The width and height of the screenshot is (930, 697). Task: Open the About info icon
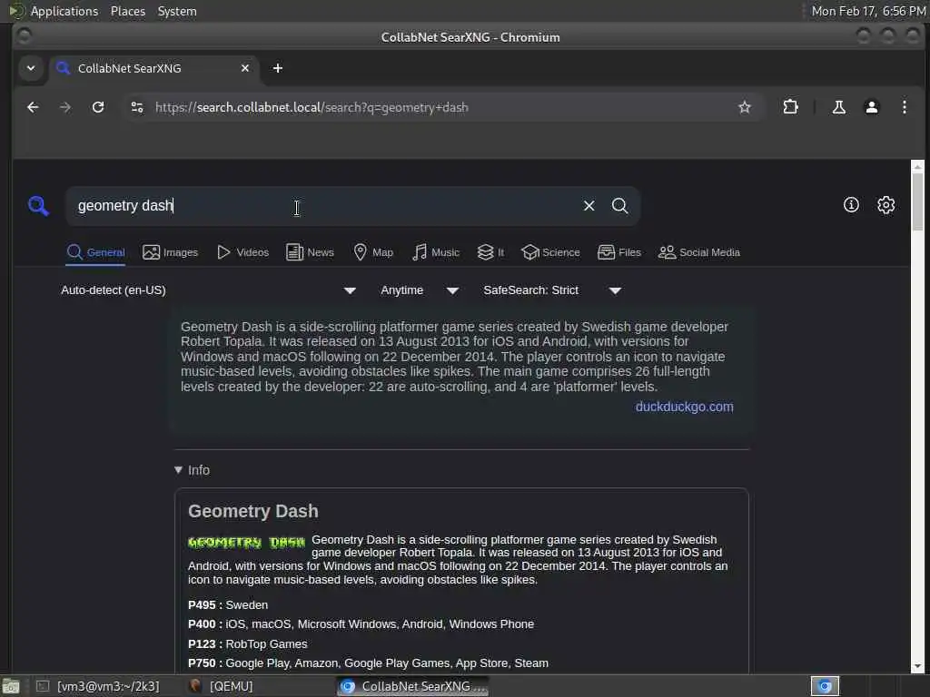(851, 205)
